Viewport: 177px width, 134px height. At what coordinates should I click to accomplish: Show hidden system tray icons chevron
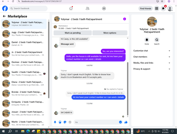coord(149,131)
